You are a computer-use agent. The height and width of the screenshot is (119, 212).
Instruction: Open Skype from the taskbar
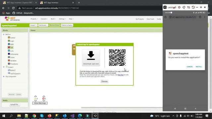click(42, 116)
